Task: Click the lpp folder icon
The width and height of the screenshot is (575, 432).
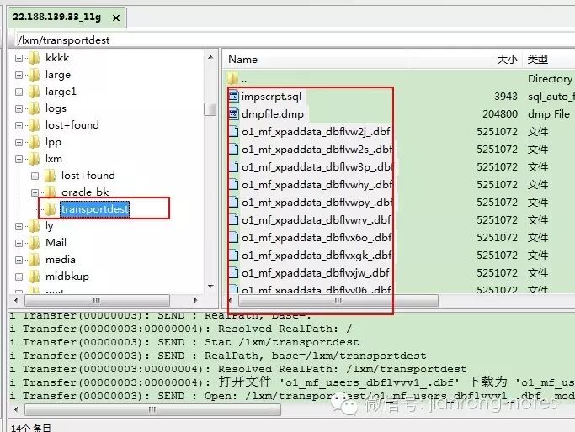Action: point(35,142)
